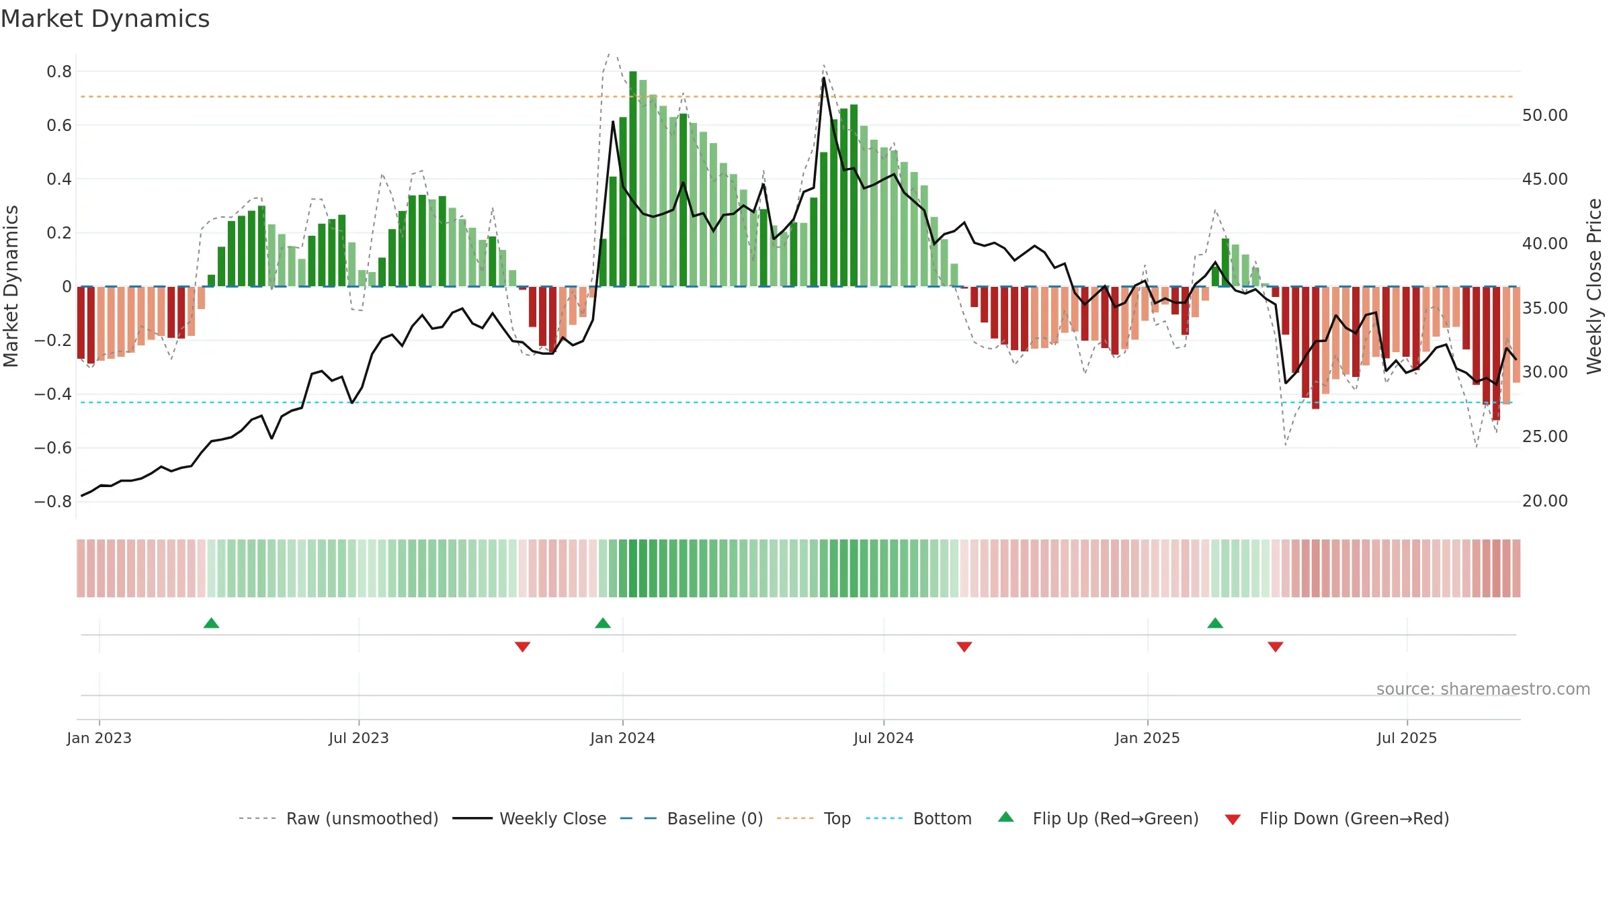Click the Jan 2024 axis label
This screenshot has height=907, width=1613.
click(622, 738)
